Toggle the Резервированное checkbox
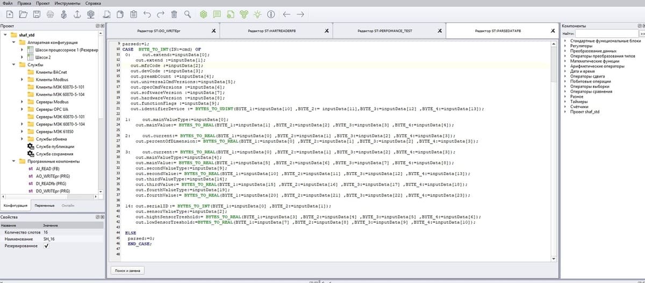The height and width of the screenshot is (283, 645). click(x=46, y=246)
